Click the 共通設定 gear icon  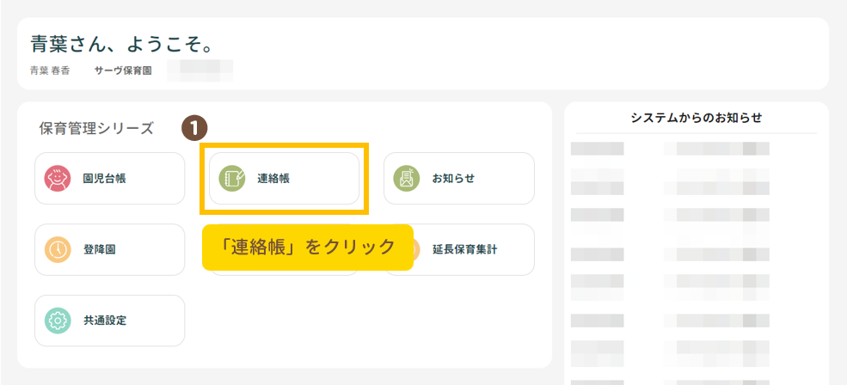pyautogui.click(x=58, y=321)
